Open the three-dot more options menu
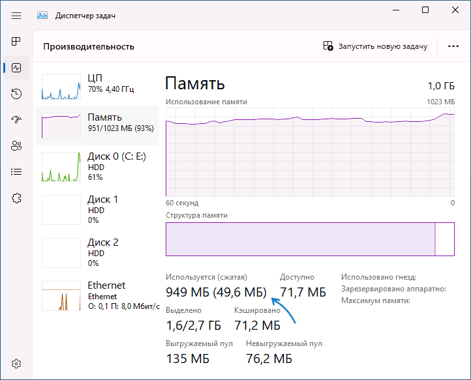This screenshot has width=471, height=380. coord(453,46)
